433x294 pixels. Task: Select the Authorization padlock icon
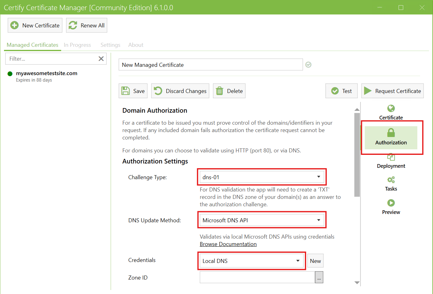tap(391, 133)
